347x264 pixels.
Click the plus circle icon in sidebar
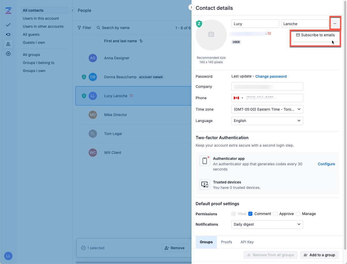coord(8,54)
